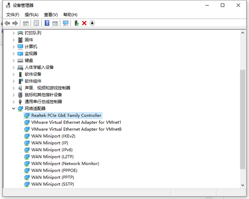Click the Scan for hardware changes monitor icon
Viewport: 249px width, 199px height.
tap(66, 23)
